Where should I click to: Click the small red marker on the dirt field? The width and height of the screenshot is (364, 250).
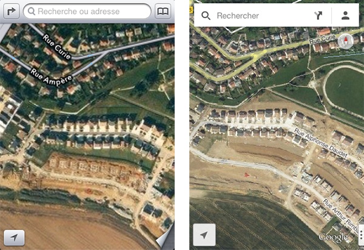(x=246, y=175)
